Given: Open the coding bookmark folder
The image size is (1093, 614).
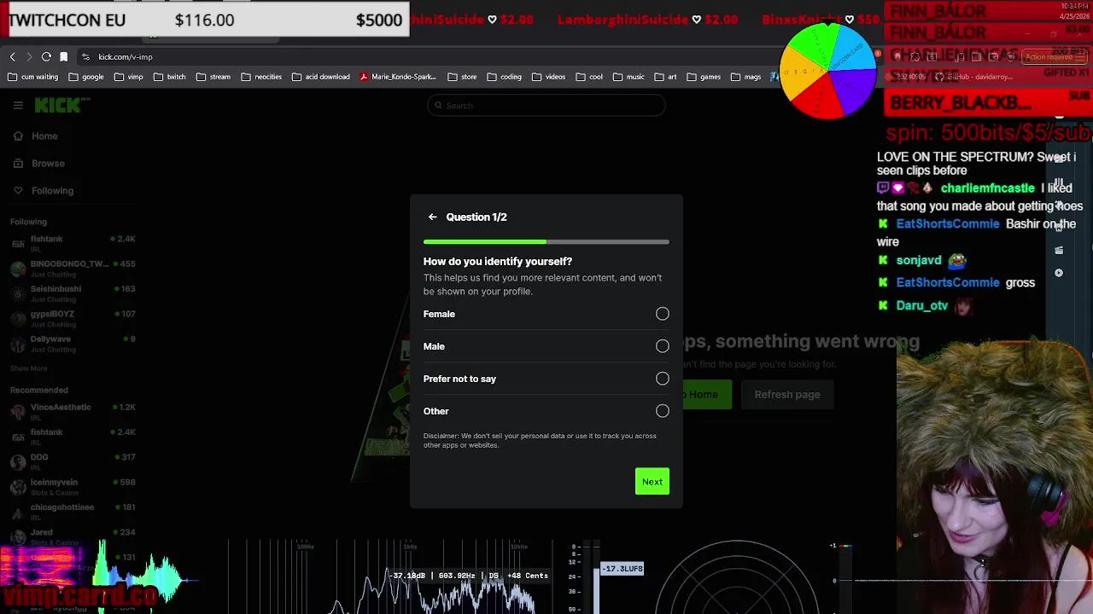Looking at the screenshot, I should click(x=504, y=77).
